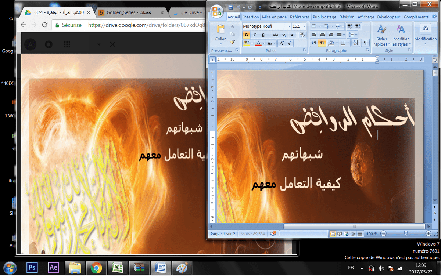Click the zoom slider handle in Word
Image resolution: width=441 pixels, height=279 pixels.
(x=406, y=233)
